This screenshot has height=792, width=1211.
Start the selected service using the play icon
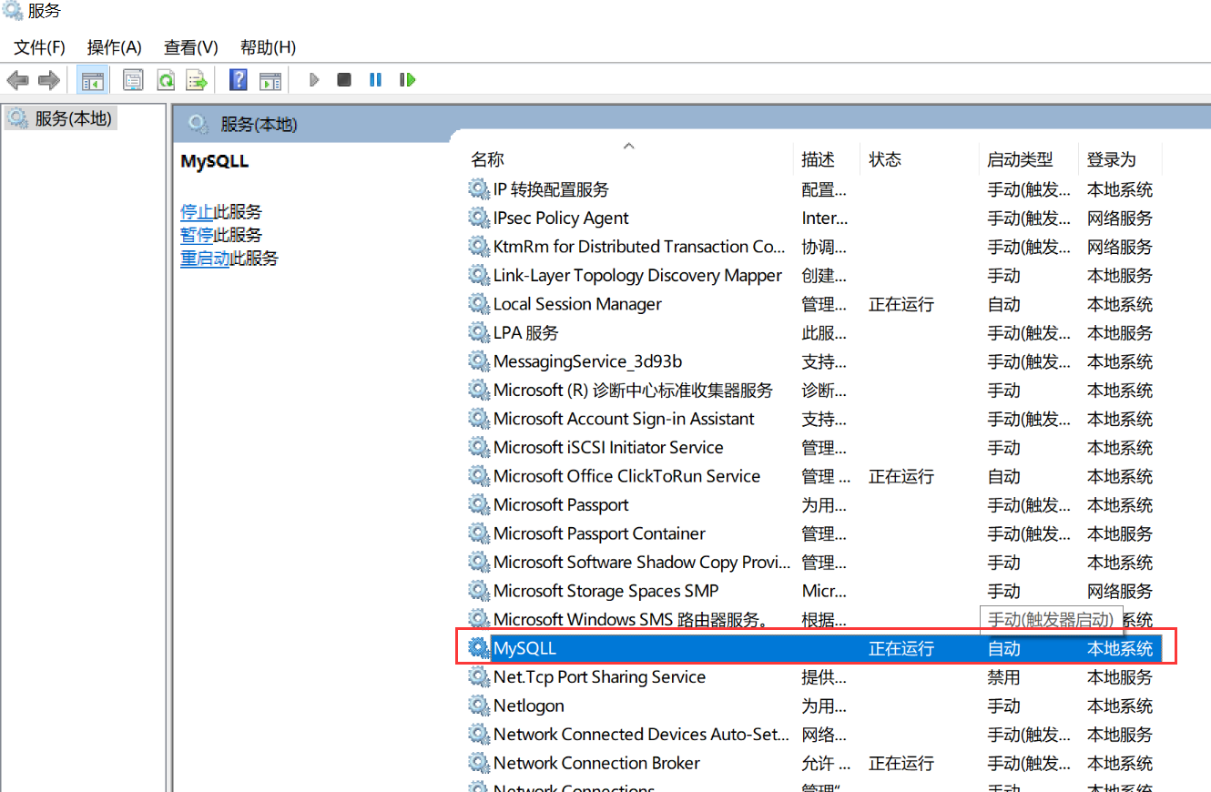[314, 80]
